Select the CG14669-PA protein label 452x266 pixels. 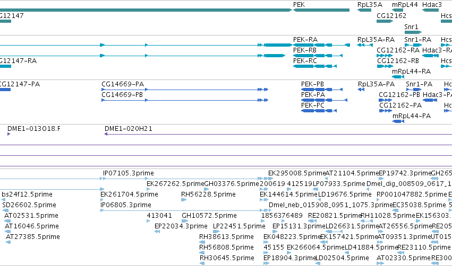point(123,84)
